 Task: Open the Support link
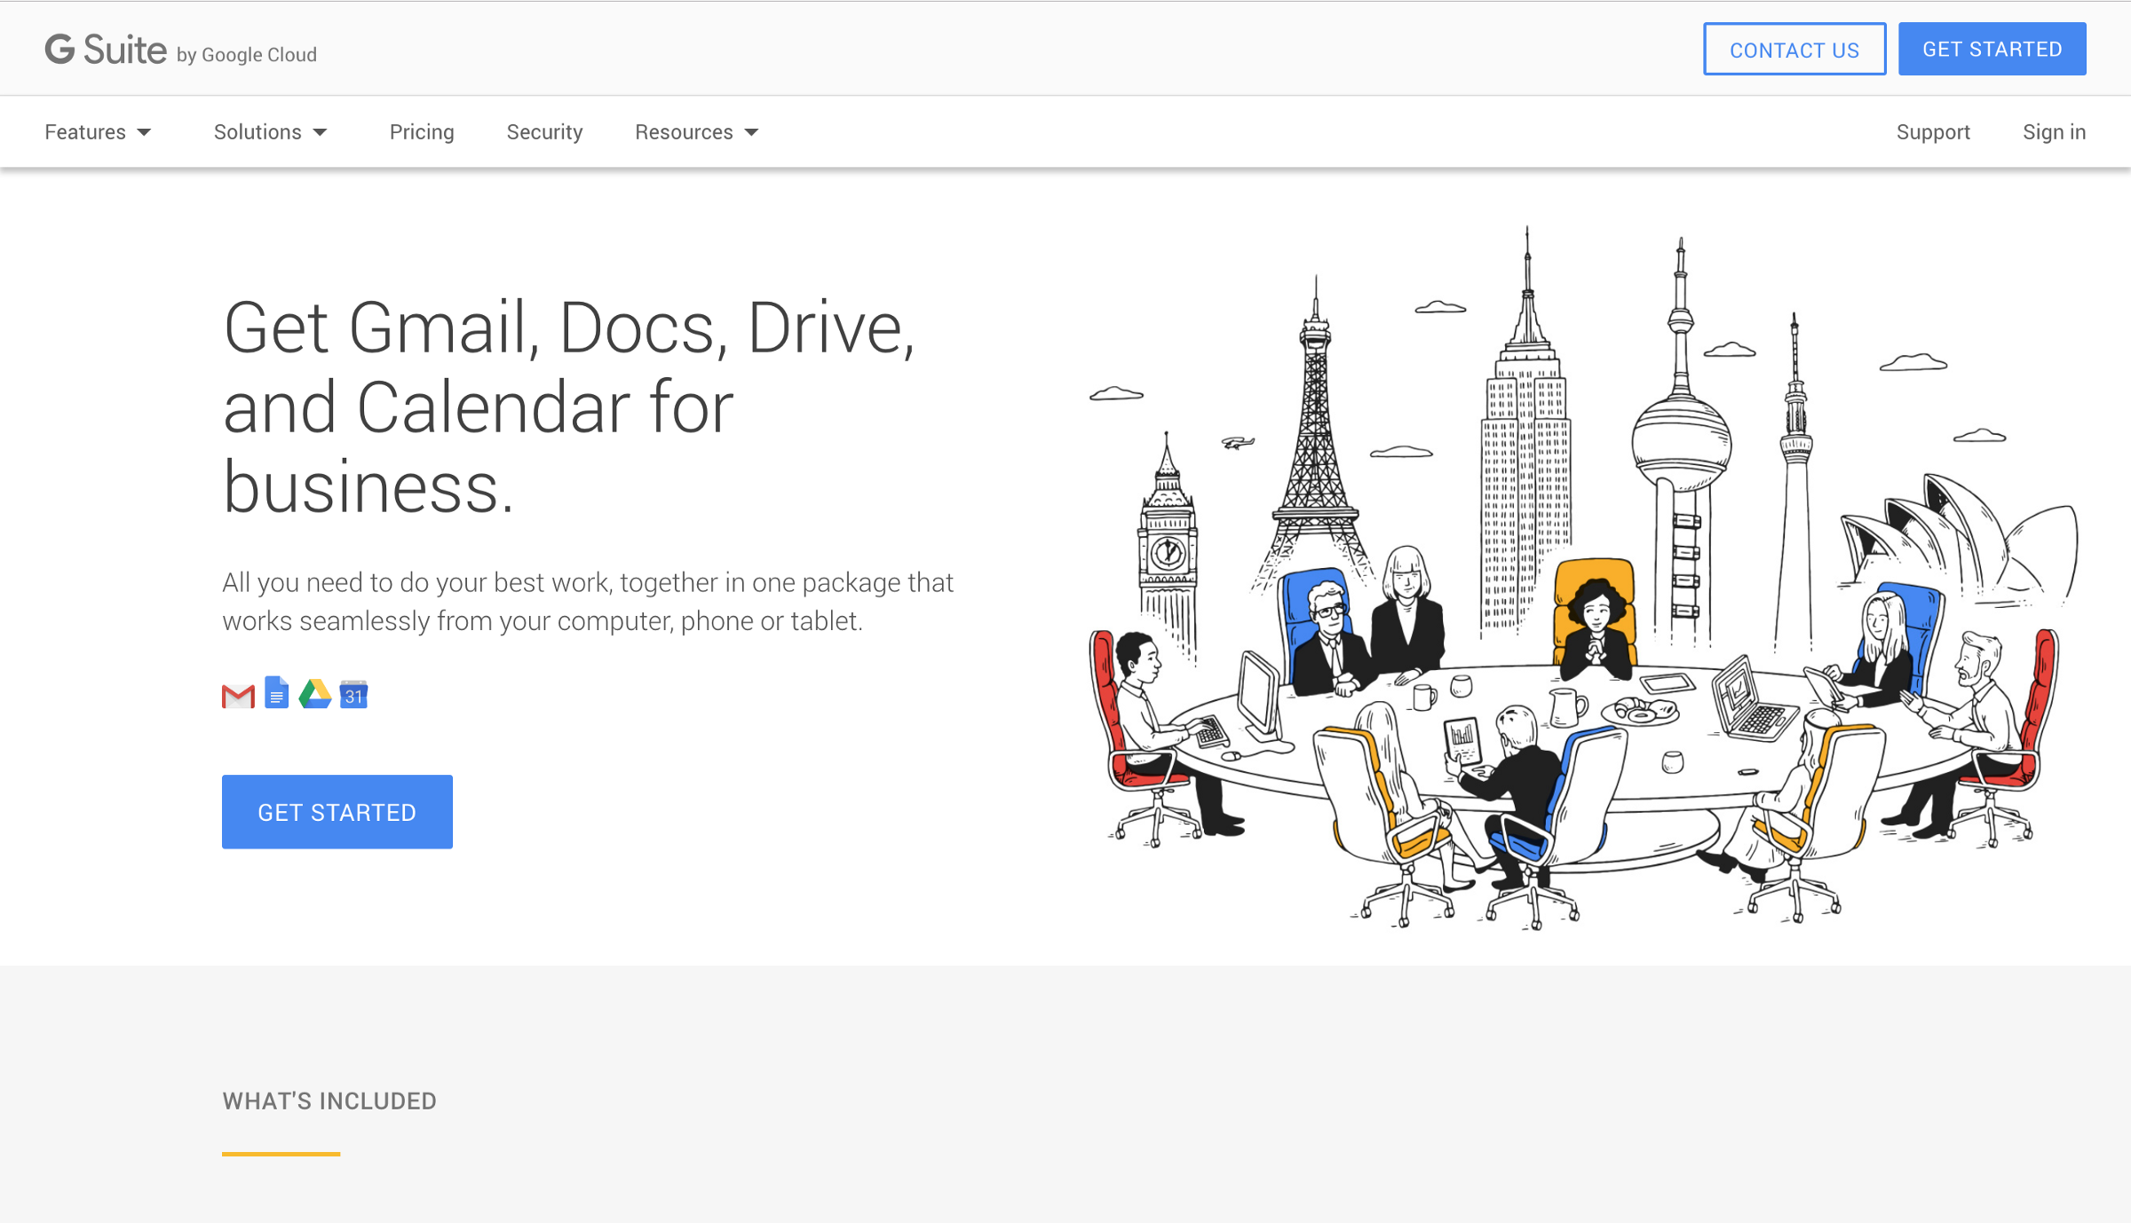tap(1933, 132)
